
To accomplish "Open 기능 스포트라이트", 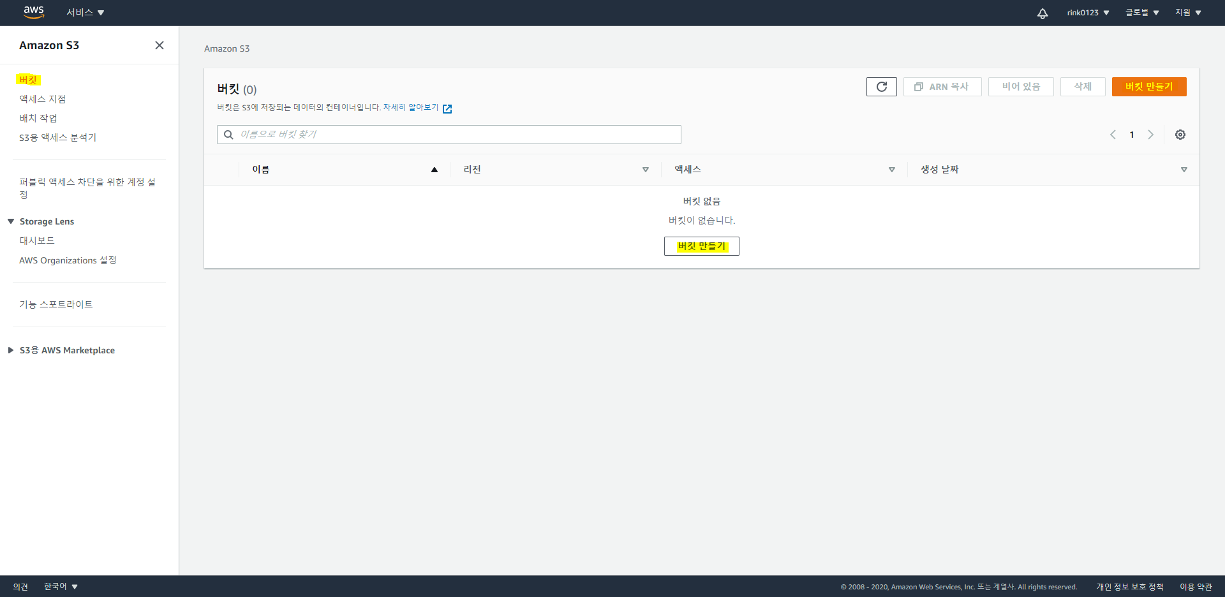I will [x=56, y=304].
